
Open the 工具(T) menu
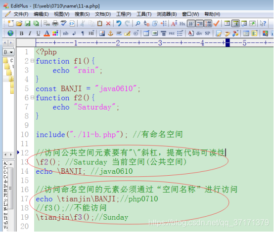point(144,14)
